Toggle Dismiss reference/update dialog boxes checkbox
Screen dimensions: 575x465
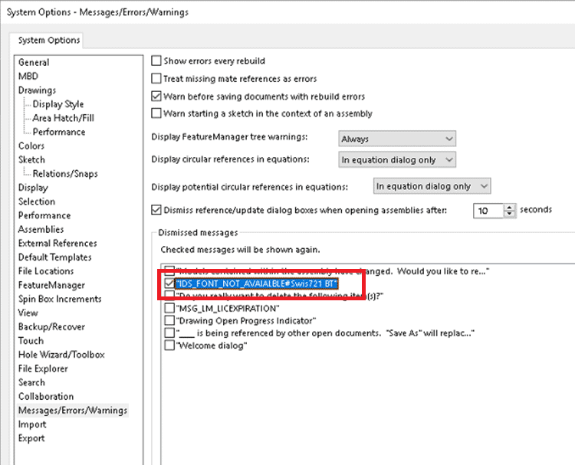(x=156, y=210)
